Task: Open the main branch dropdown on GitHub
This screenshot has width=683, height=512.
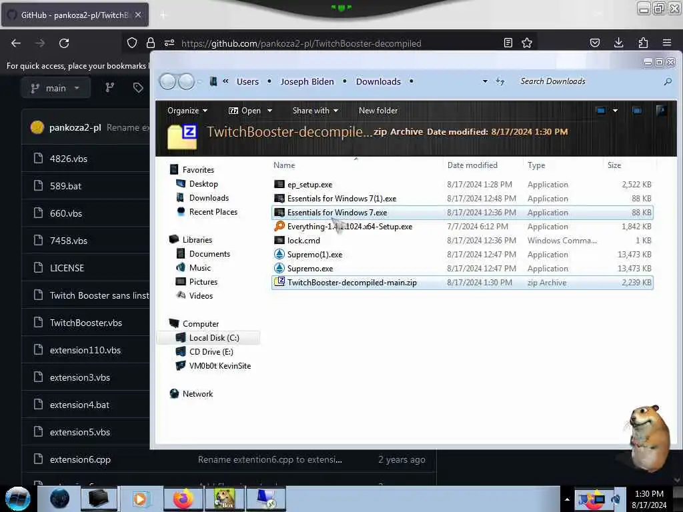Action: (x=55, y=88)
